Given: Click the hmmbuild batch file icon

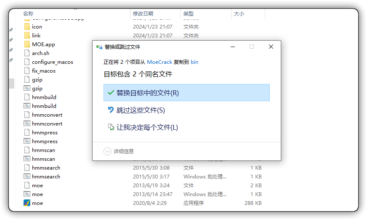Looking at the screenshot, I should click(27, 106).
